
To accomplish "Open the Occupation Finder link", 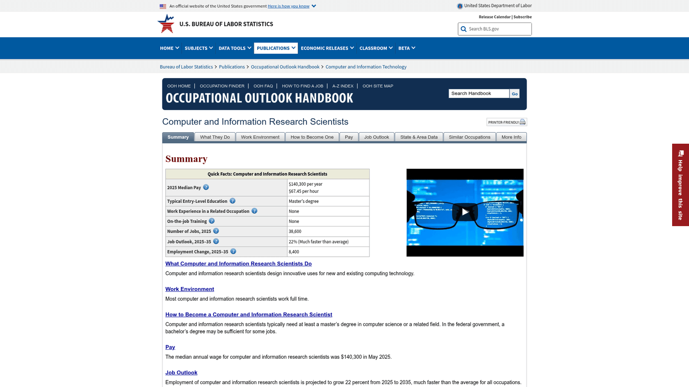I will click(x=222, y=86).
